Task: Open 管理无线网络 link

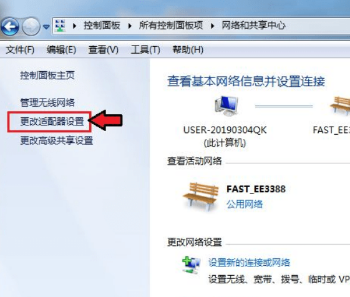Action: pos(47,102)
